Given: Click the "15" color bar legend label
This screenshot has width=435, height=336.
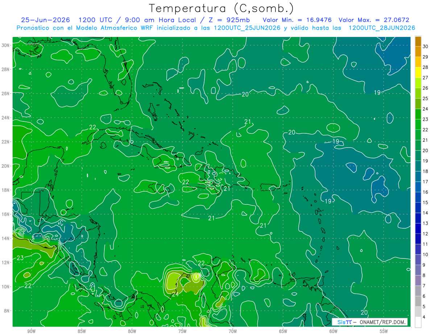Looking at the screenshot, I should (x=426, y=203).
